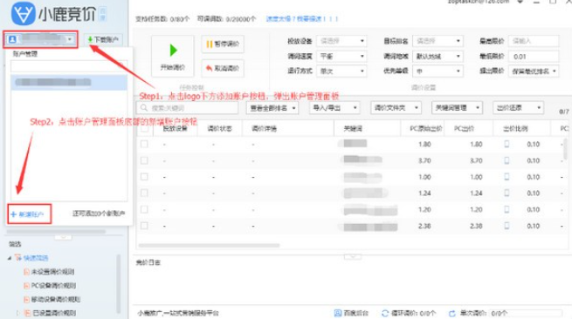Tick the checkbox for row with PC bid 1.24

(144, 193)
